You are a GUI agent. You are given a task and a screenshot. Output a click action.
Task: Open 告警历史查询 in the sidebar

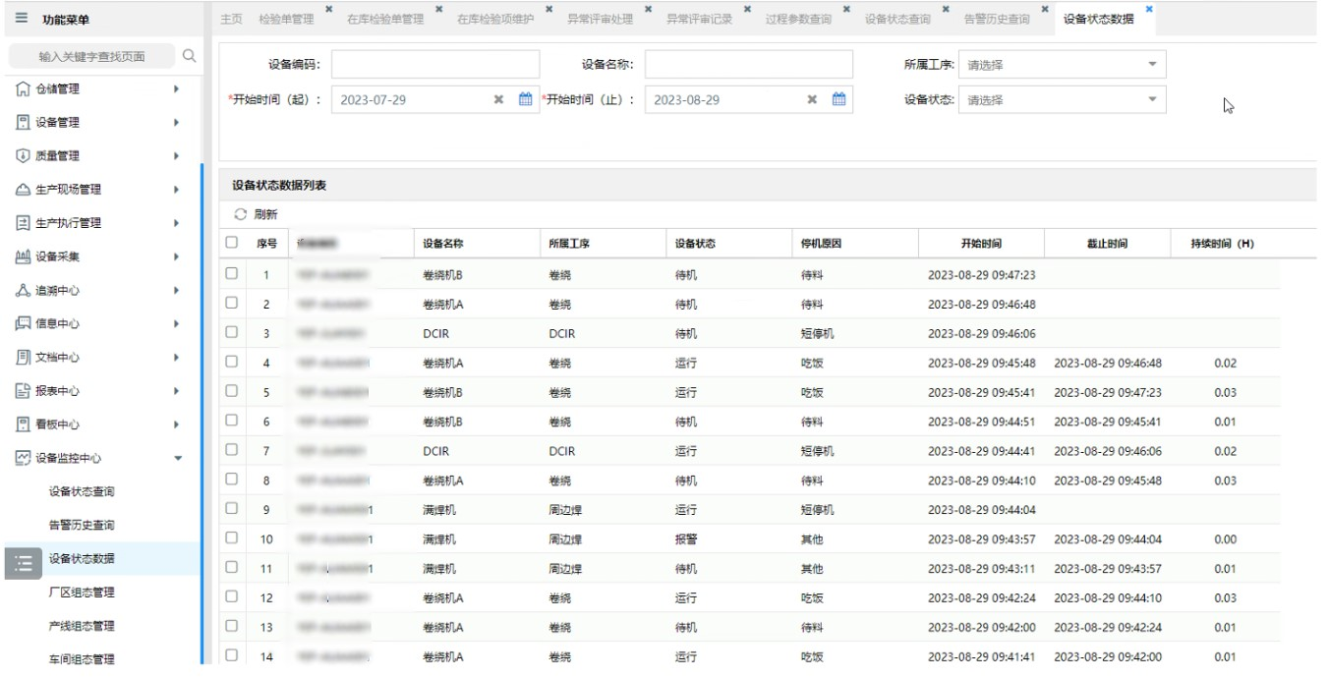point(82,525)
